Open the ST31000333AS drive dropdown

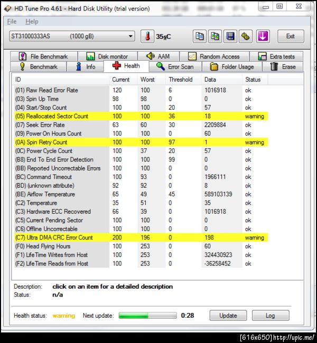pyautogui.click(x=72, y=36)
